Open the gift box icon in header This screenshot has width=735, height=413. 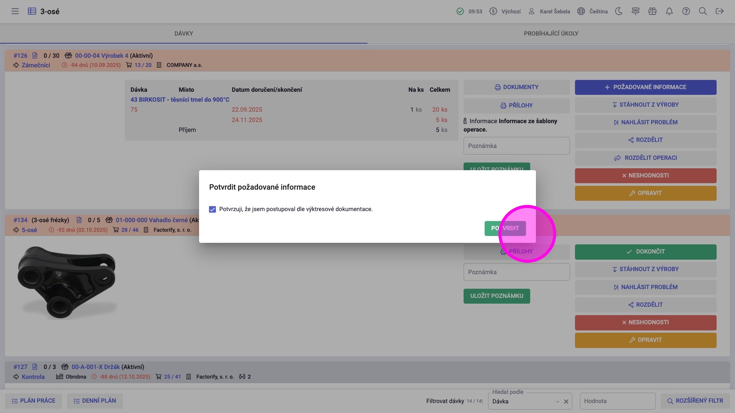(652, 11)
